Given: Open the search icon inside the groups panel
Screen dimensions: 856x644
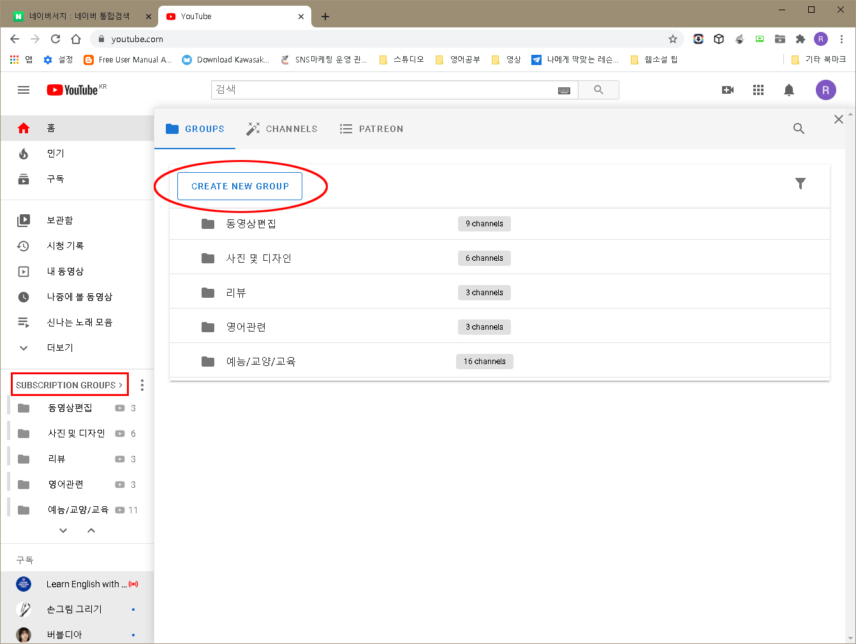Looking at the screenshot, I should 799,128.
